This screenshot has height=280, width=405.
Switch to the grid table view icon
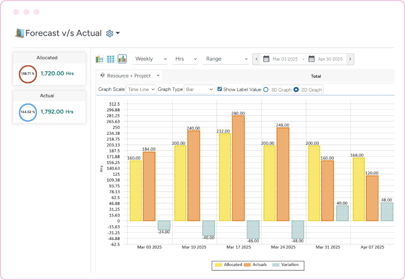pyautogui.click(x=111, y=59)
